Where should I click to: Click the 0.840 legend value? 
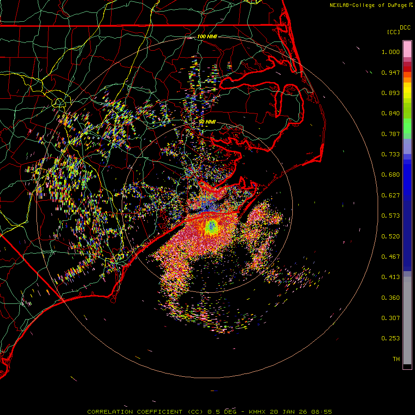tap(391, 113)
